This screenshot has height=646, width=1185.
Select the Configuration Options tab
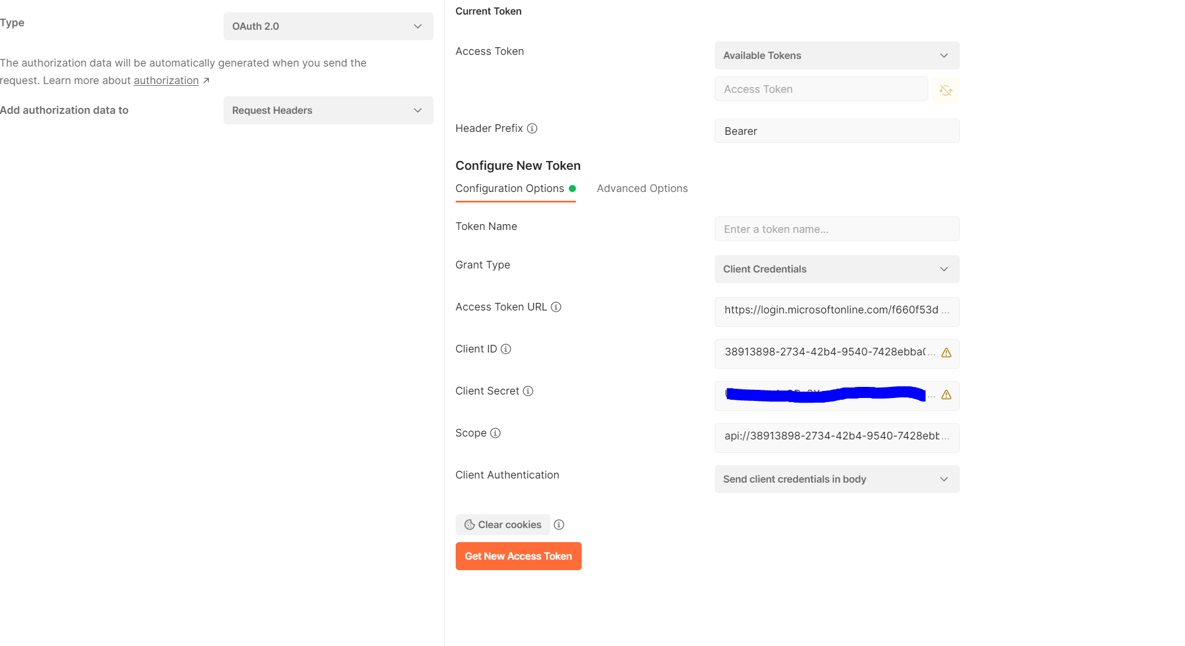(510, 188)
